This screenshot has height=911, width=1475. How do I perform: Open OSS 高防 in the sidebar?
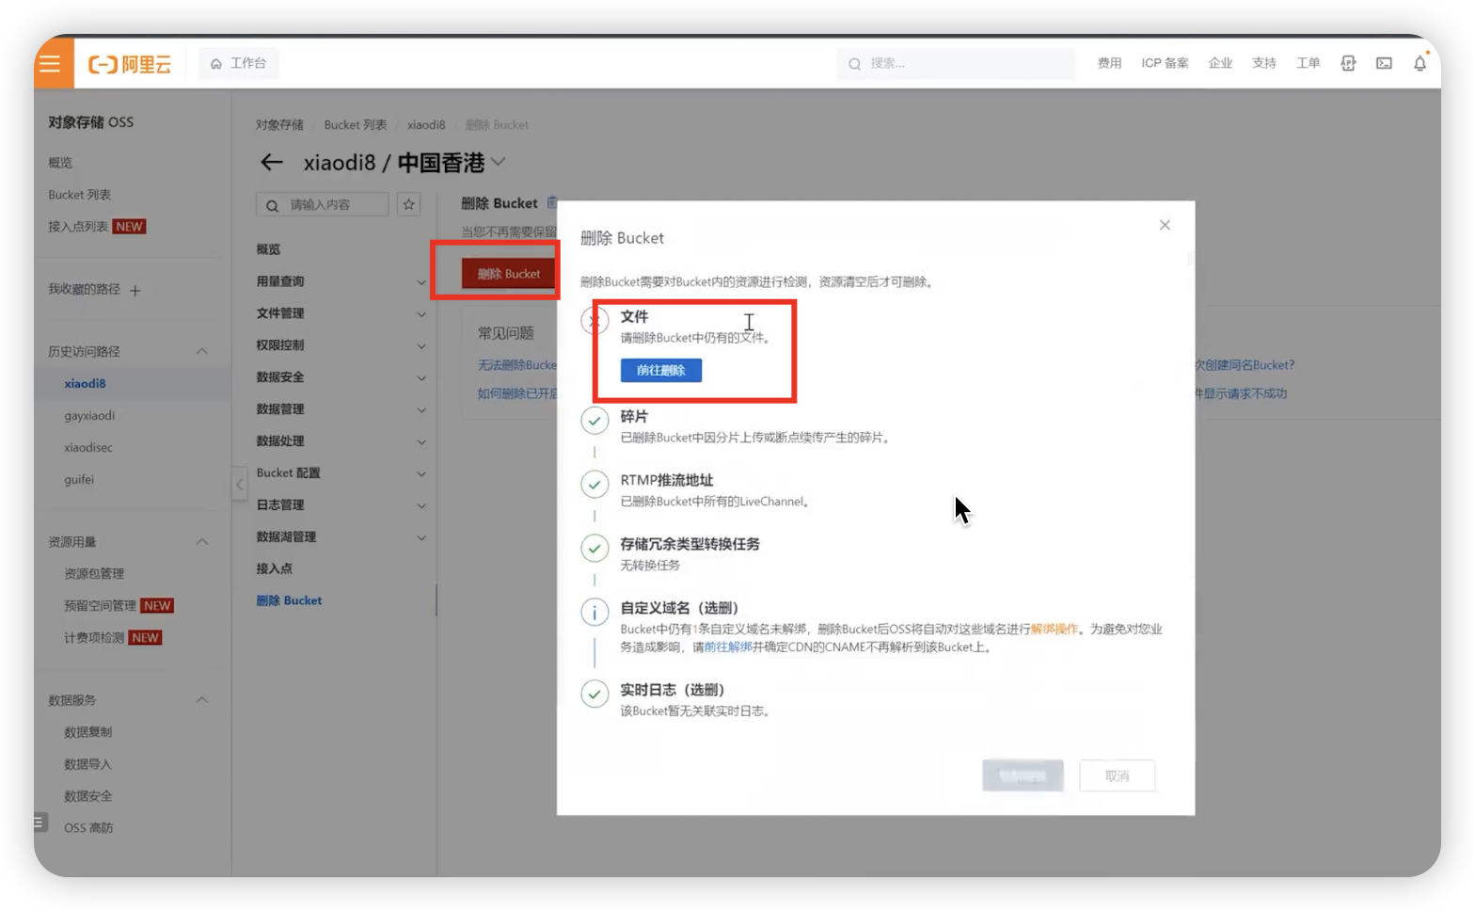pos(88,828)
